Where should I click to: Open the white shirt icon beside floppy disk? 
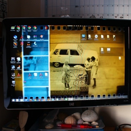pos(19,59)
